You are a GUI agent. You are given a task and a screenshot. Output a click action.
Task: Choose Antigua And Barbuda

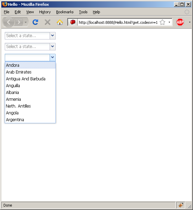(x=30, y=79)
